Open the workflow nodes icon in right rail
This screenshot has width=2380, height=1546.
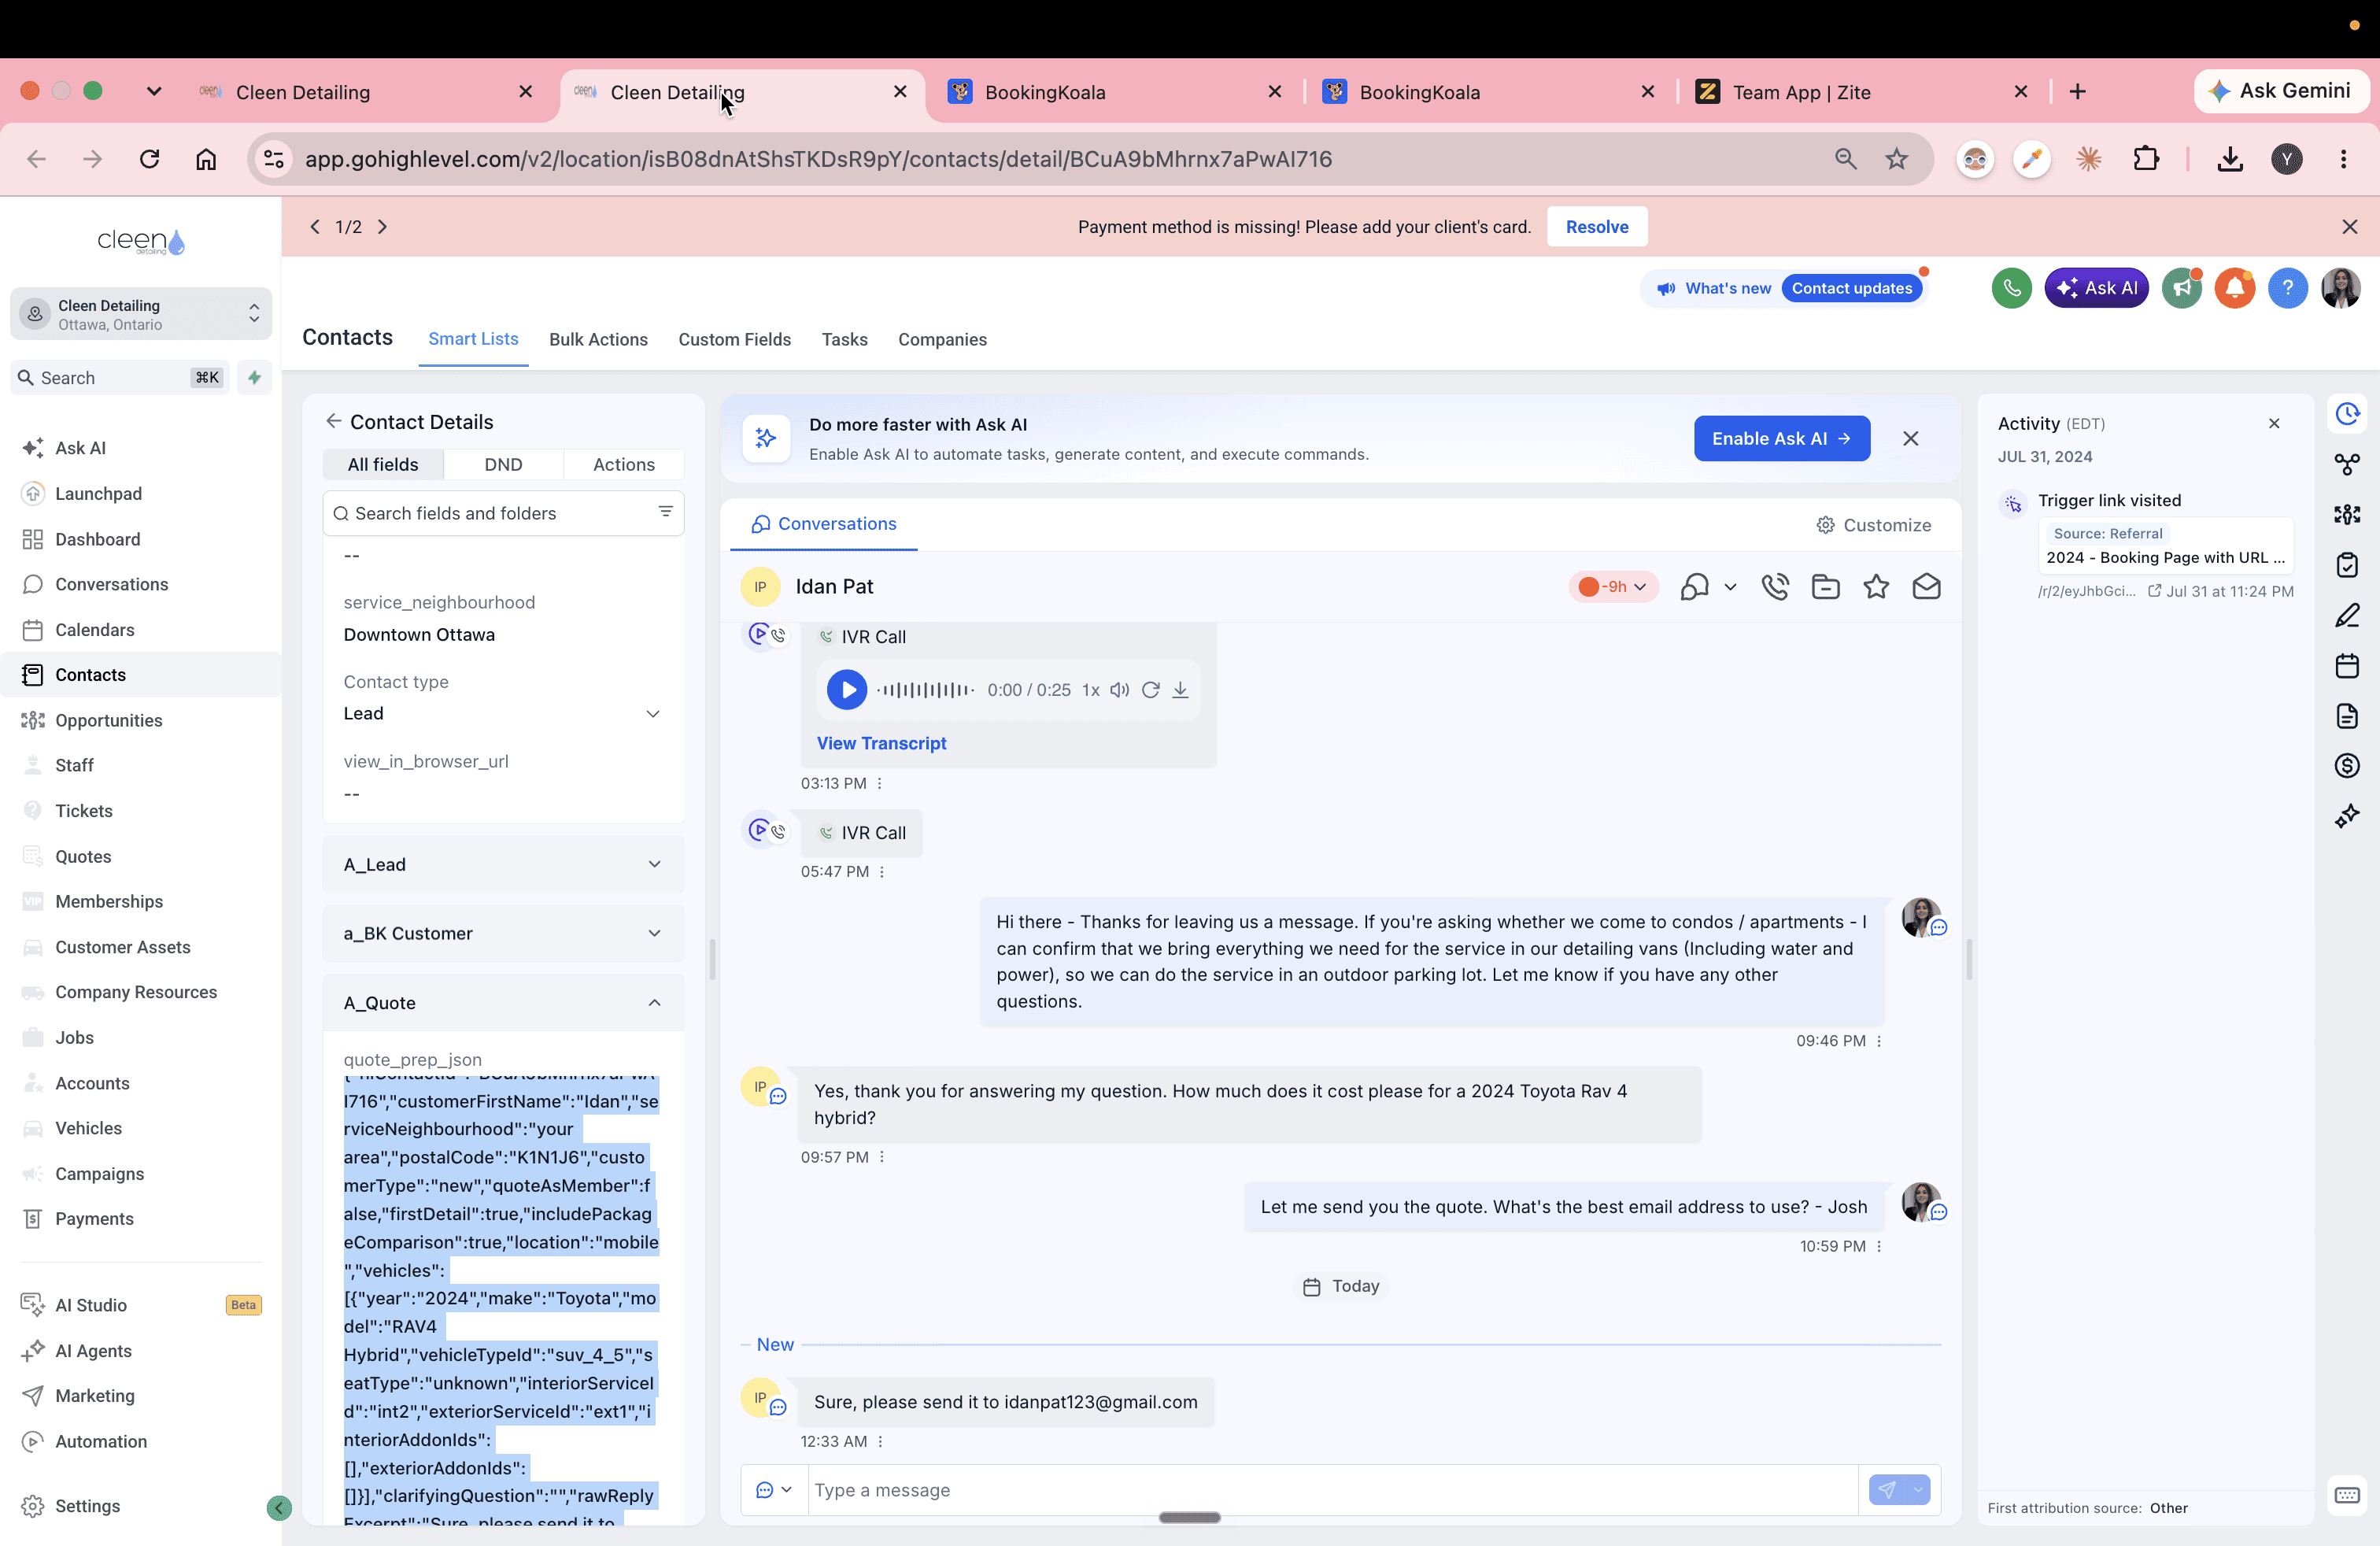click(x=2347, y=464)
